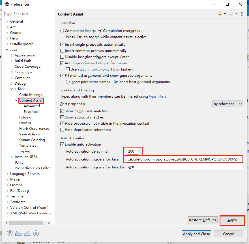249x244 pixels.
Task: Click the tree horizontal scrollbar thumb
Action: (x=26, y=223)
